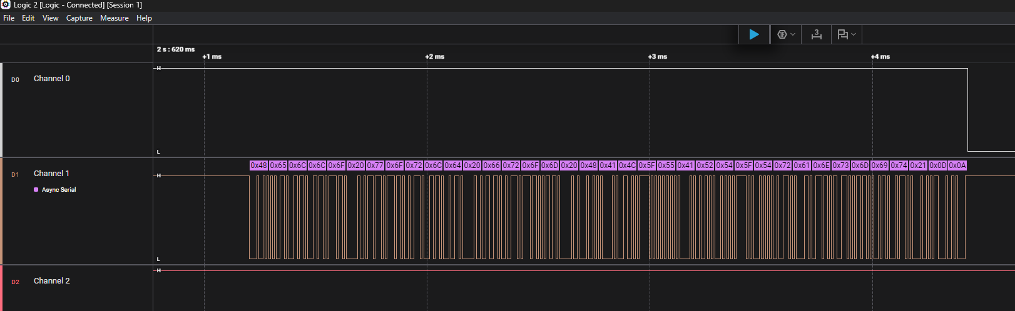
Task: Expand the dropdown beside the 1F hexagon icon
Action: 793,34
